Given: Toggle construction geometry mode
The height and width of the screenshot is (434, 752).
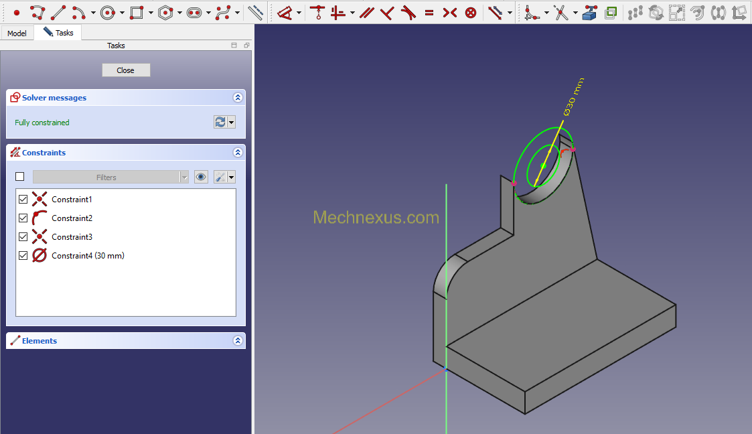Looking at the screenshot, I should 256,13.
